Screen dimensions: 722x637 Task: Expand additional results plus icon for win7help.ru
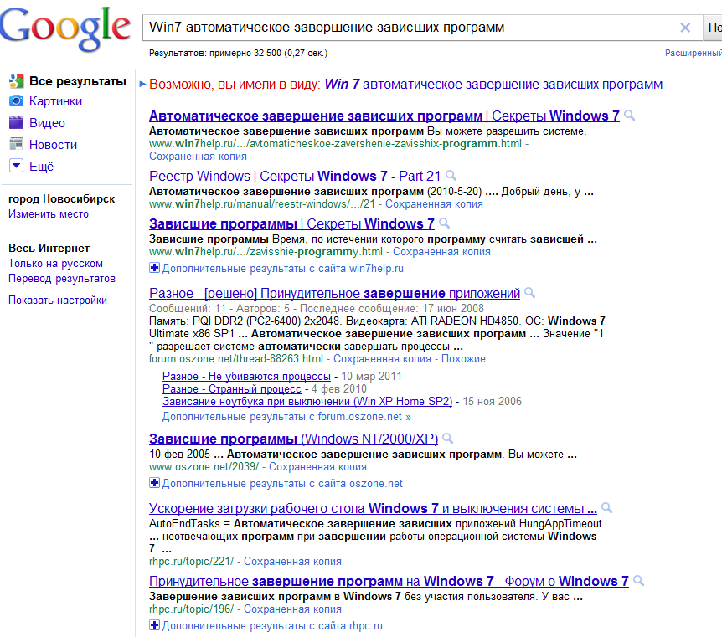click(154, 267)
